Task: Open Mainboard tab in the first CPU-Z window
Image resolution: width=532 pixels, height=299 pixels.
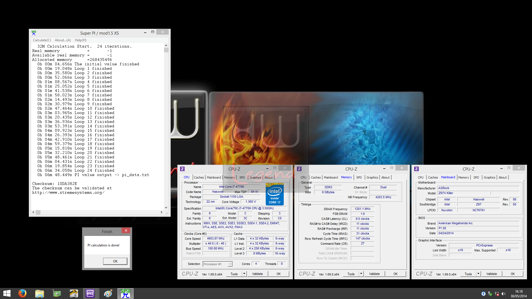Action: [214, 177]
